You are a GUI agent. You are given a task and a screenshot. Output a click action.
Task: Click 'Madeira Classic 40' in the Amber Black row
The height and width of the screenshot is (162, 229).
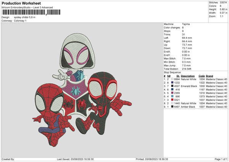216,107
